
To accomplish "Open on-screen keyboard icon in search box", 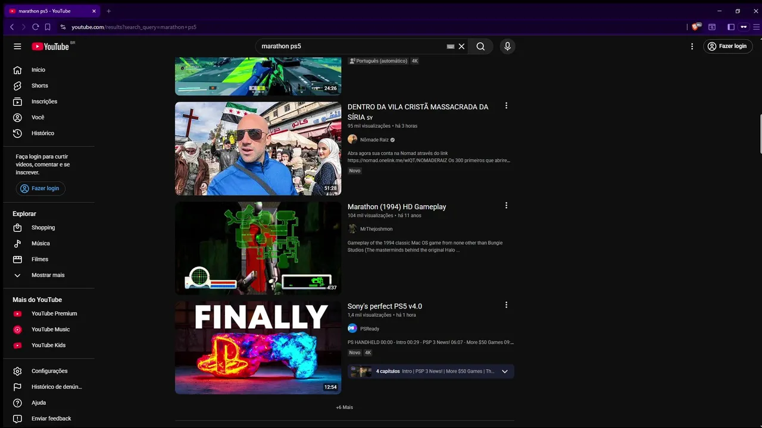I will pos(450,46).
